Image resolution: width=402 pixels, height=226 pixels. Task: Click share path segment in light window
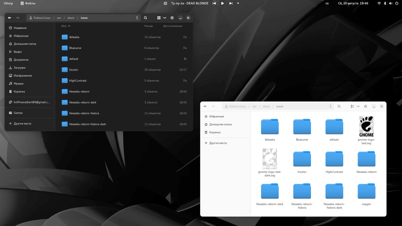pos(266,106)
